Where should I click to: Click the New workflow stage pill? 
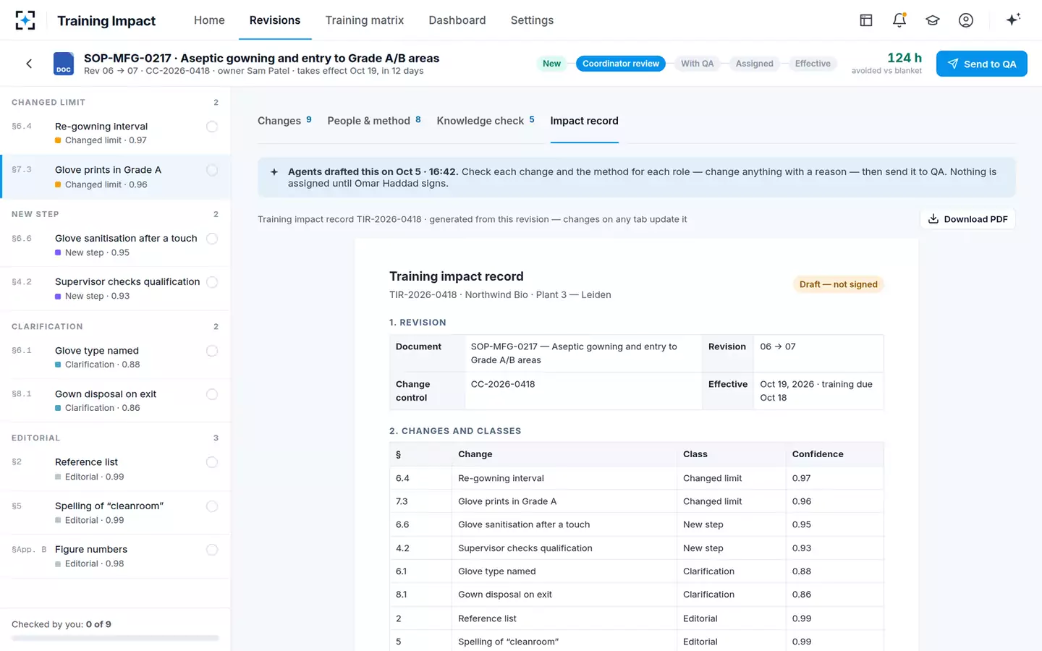click(551, 64)
